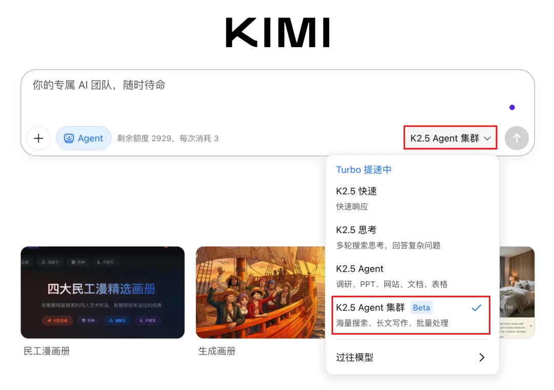Image resolution: width=554 pixels, height=390 pixels.
Task: Open the 生成画册 project
Action: click(216, 351)
